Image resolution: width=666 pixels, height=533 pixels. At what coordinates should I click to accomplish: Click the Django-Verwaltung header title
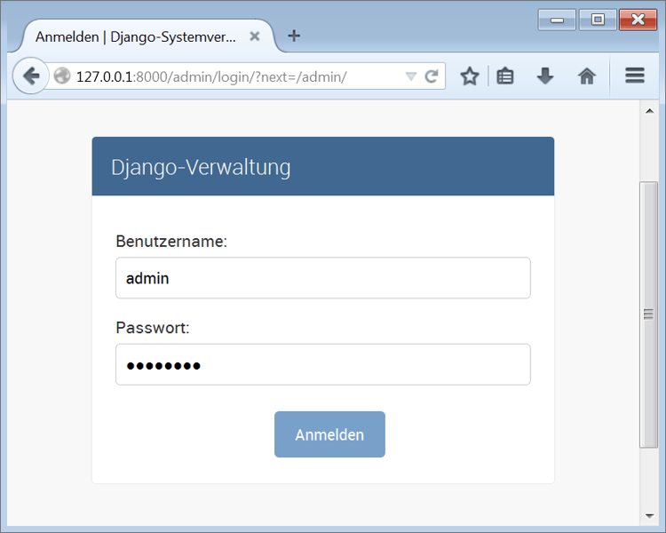201,167
